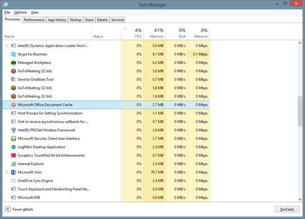305x219 pixels.
Task: Click the Intel Dynamic Application Loader Host icon
Action: coord(14,45)
